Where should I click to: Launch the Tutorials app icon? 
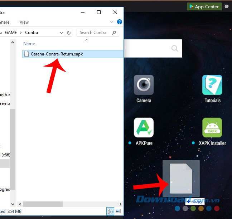click(x=212, y=85)
